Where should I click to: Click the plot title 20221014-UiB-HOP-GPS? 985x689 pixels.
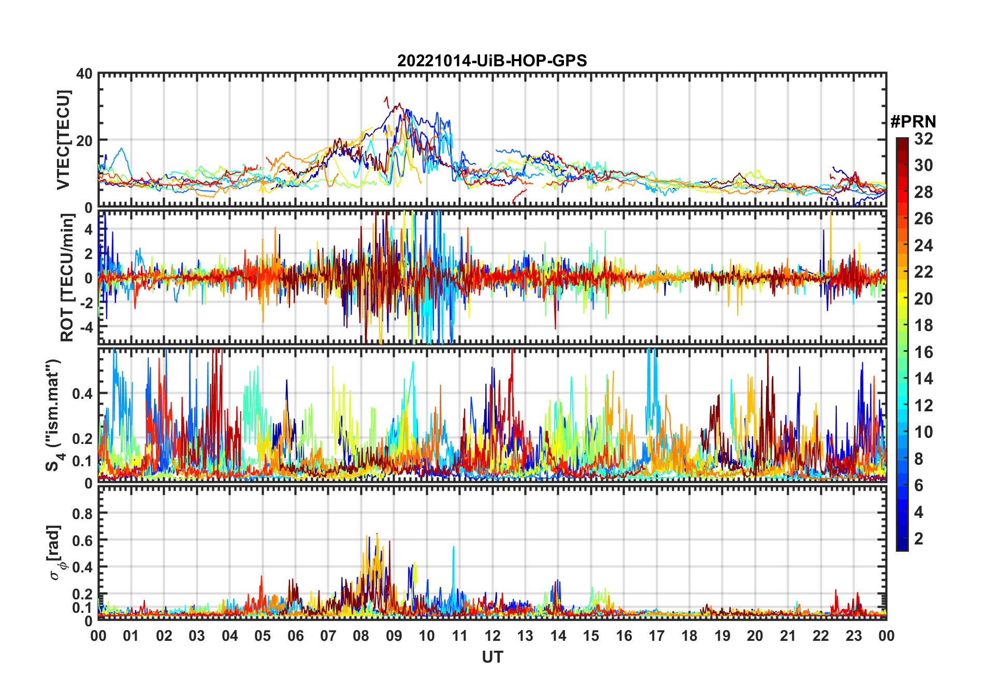492,61
